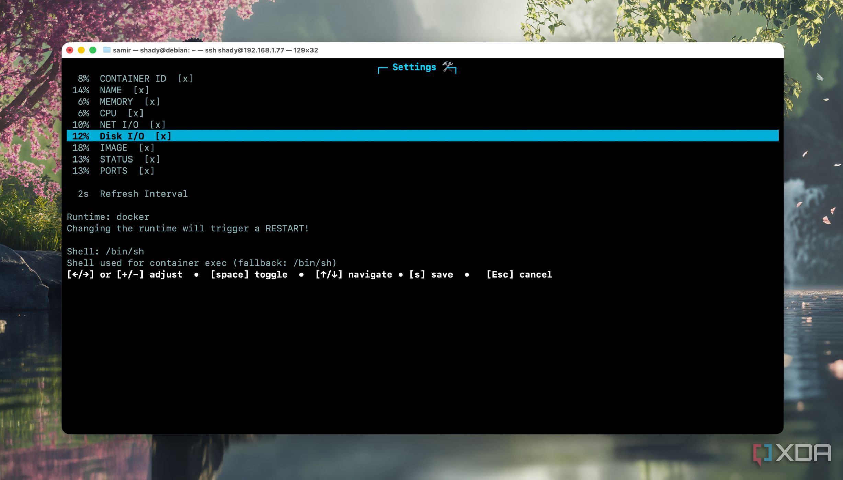
Task: Toggle the Disk I/O checkbox
Action: pyautogui.click(x=163, y=136)
